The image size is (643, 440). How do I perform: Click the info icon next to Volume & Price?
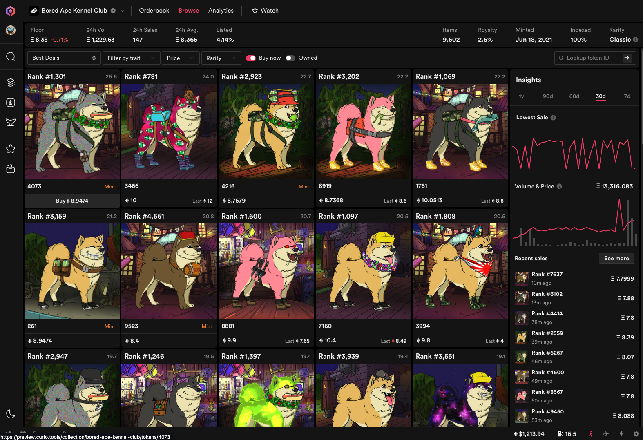pyautogui.click(x=559, y=186)
